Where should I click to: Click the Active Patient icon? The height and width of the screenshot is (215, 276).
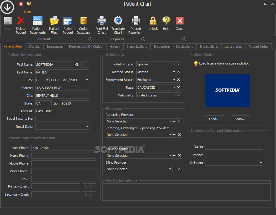point(68,21)
